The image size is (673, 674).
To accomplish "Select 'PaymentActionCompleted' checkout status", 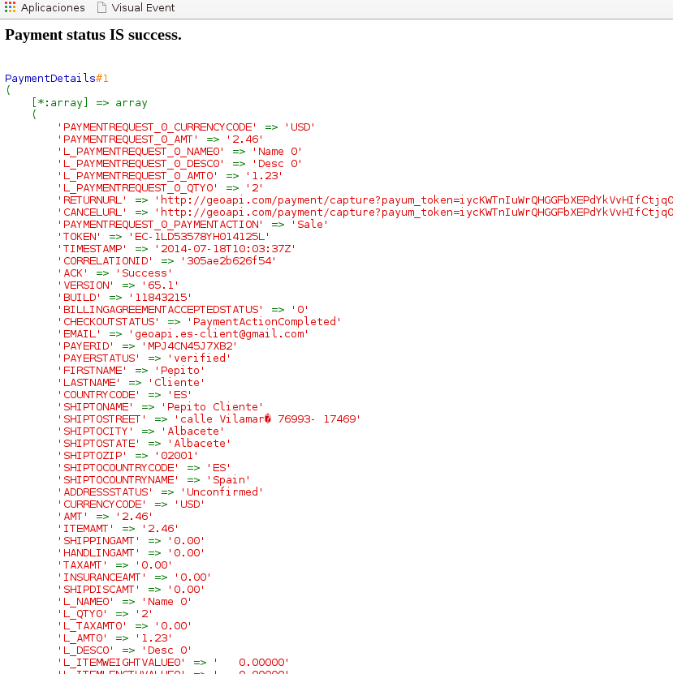I will pos(264,322).
